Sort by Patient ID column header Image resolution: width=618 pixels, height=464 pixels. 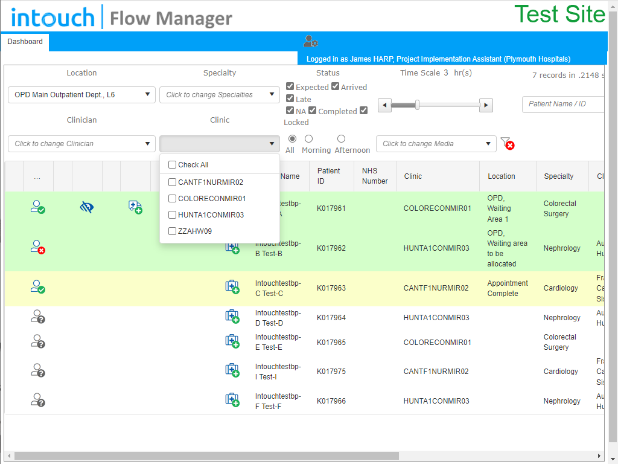[331, 176]
